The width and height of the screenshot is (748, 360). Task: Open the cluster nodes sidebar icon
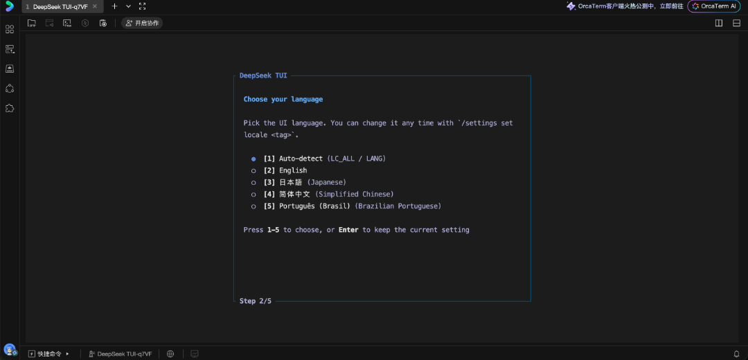click(x=10, y=88)
